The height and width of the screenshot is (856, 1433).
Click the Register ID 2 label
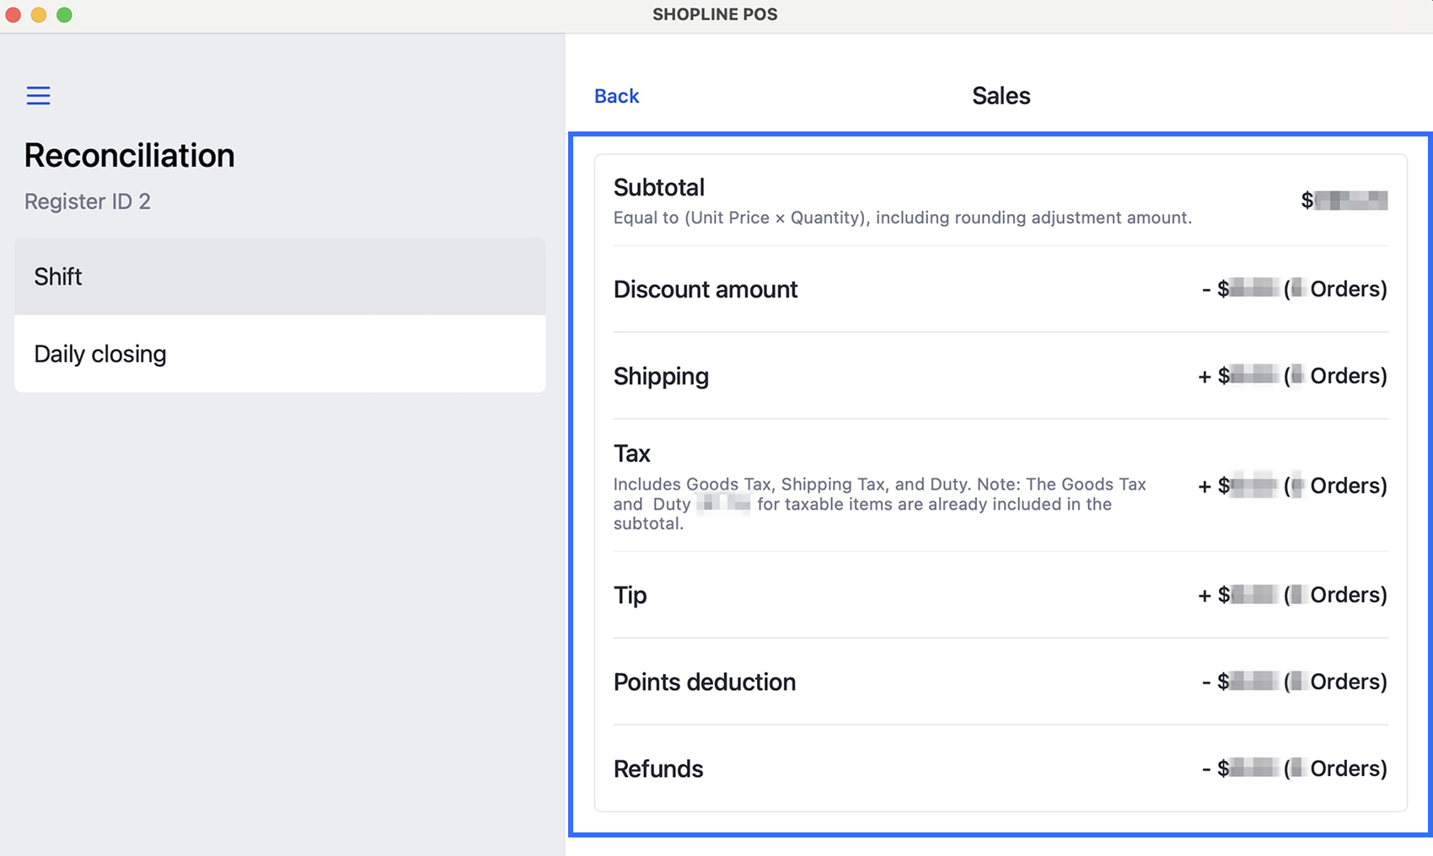pyautogui.click(x=88, y=201)
